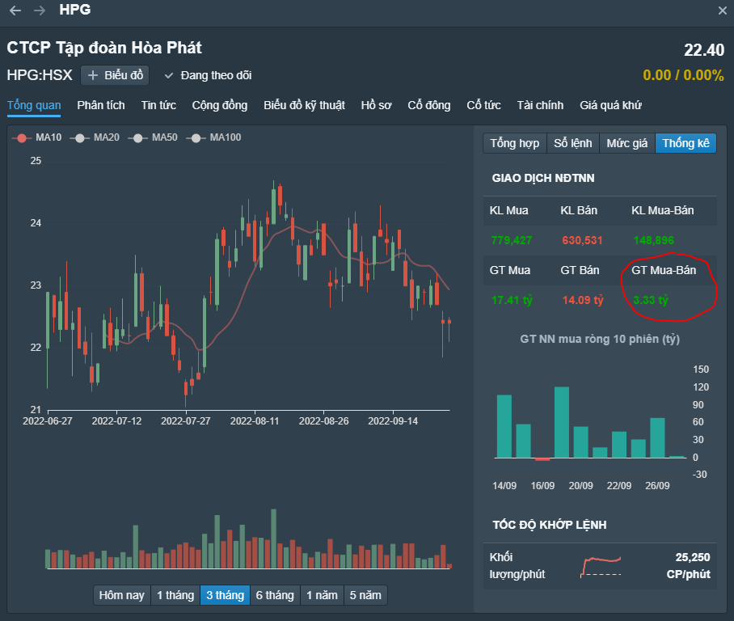Toggle the Đang theo dõi follow checkmark
This screenshot has height=621, width=734.
click(169, 75)
